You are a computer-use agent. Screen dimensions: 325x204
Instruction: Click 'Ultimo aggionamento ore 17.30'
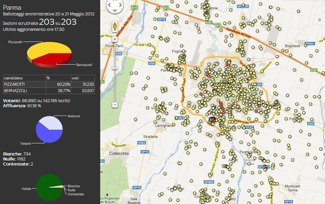pos(33,29)
